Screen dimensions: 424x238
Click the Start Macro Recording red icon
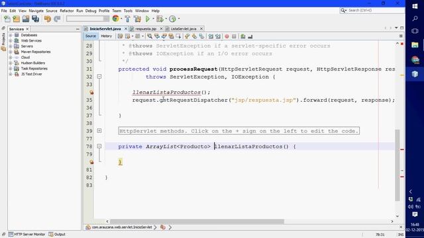(227, 36)
